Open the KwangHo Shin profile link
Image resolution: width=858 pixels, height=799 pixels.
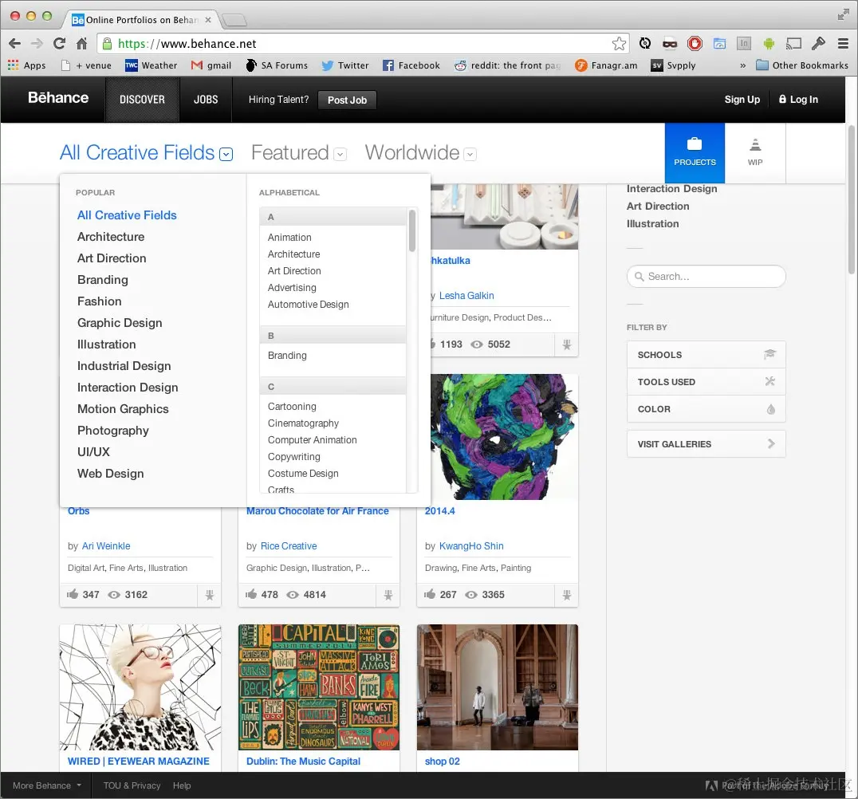[471, 546]
